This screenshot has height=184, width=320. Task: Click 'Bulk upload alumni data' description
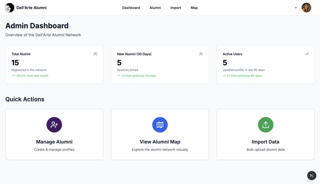(266, 149)
